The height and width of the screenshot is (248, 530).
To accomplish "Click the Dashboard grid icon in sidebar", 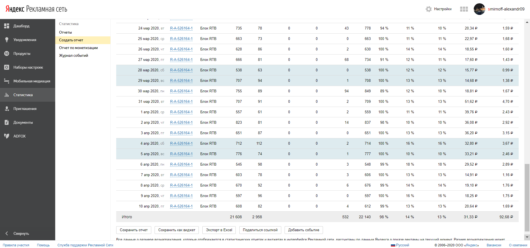I will (7, 26).
